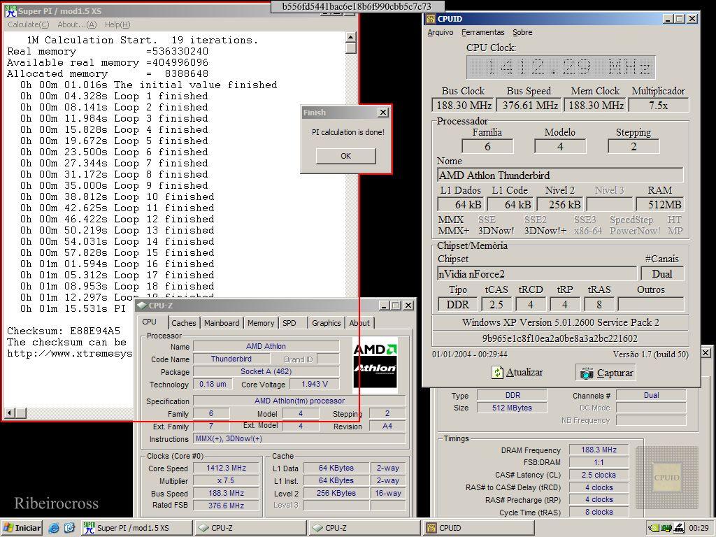The width and height of the screenshot is (716, 537).
Task: Click the Code Name Thunderbird field
Action: tap(231, 359)
